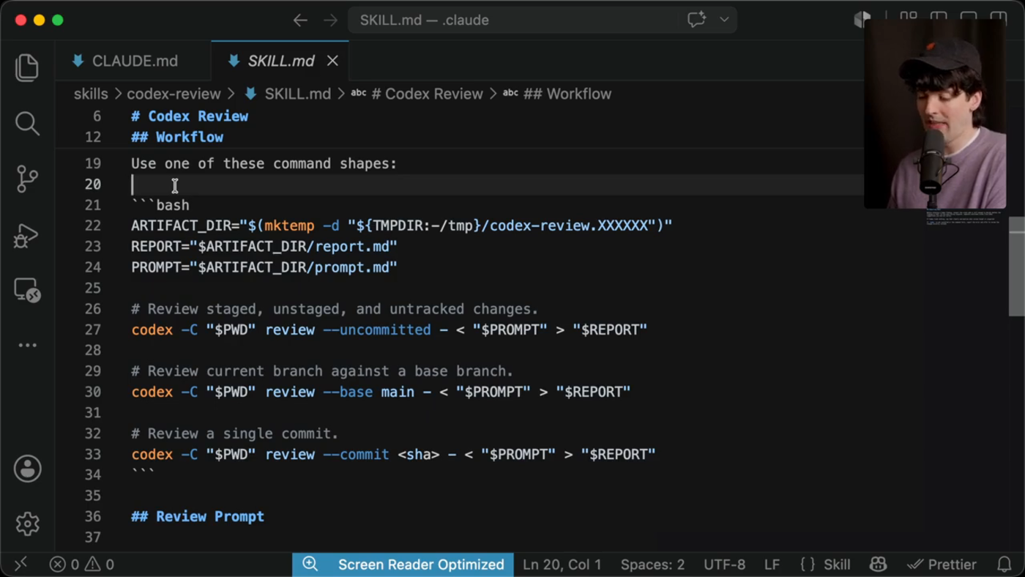Screen dimensions: 1025x577
Task: Click Ln 20, Col 1 to go to line
Action: tap(562, 564)
